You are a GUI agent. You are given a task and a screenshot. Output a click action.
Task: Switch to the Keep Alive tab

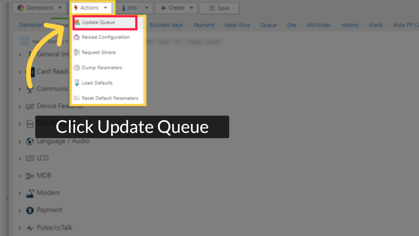(237, 25)
